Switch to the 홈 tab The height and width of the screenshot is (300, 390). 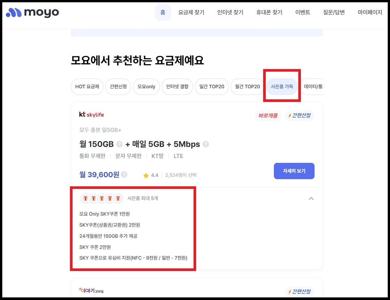[163, 12]
